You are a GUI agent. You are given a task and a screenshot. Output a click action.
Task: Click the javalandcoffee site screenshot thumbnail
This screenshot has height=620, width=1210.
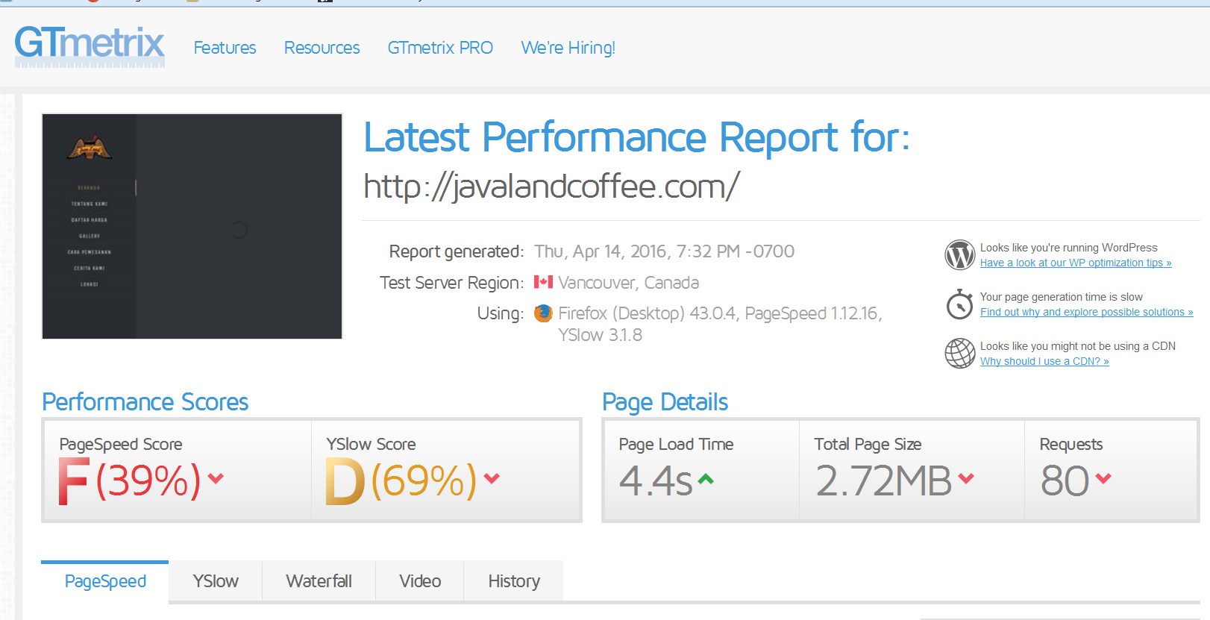click(192, 226)
